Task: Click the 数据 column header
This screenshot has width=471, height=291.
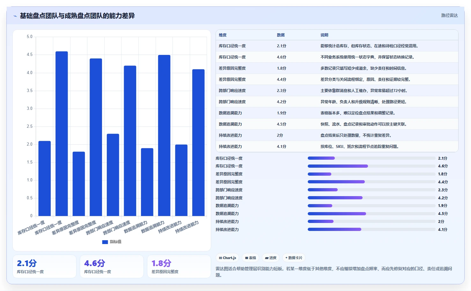Action: point(281,35)
